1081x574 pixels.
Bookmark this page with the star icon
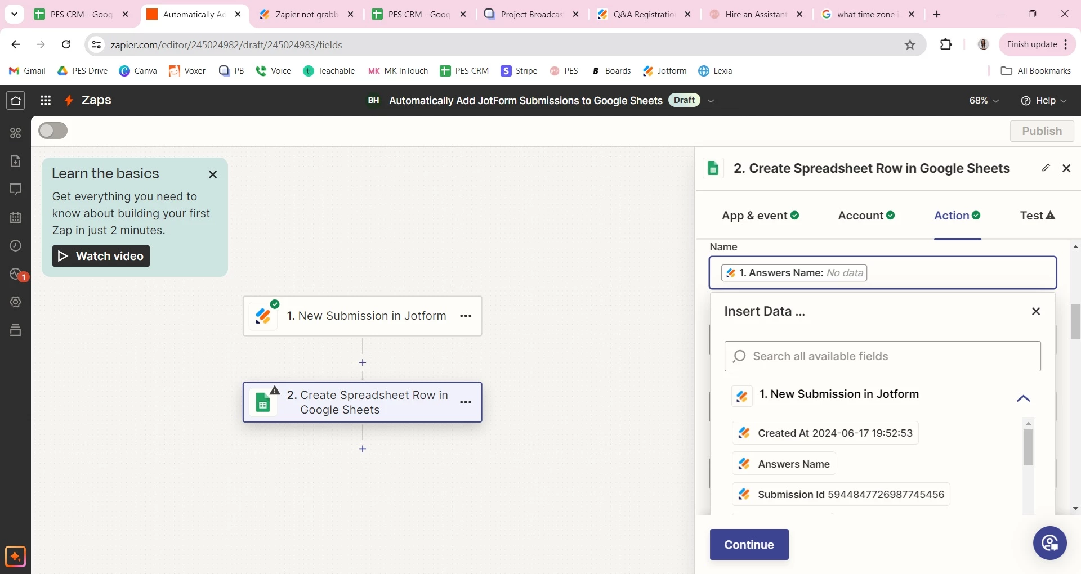point(910,45)
